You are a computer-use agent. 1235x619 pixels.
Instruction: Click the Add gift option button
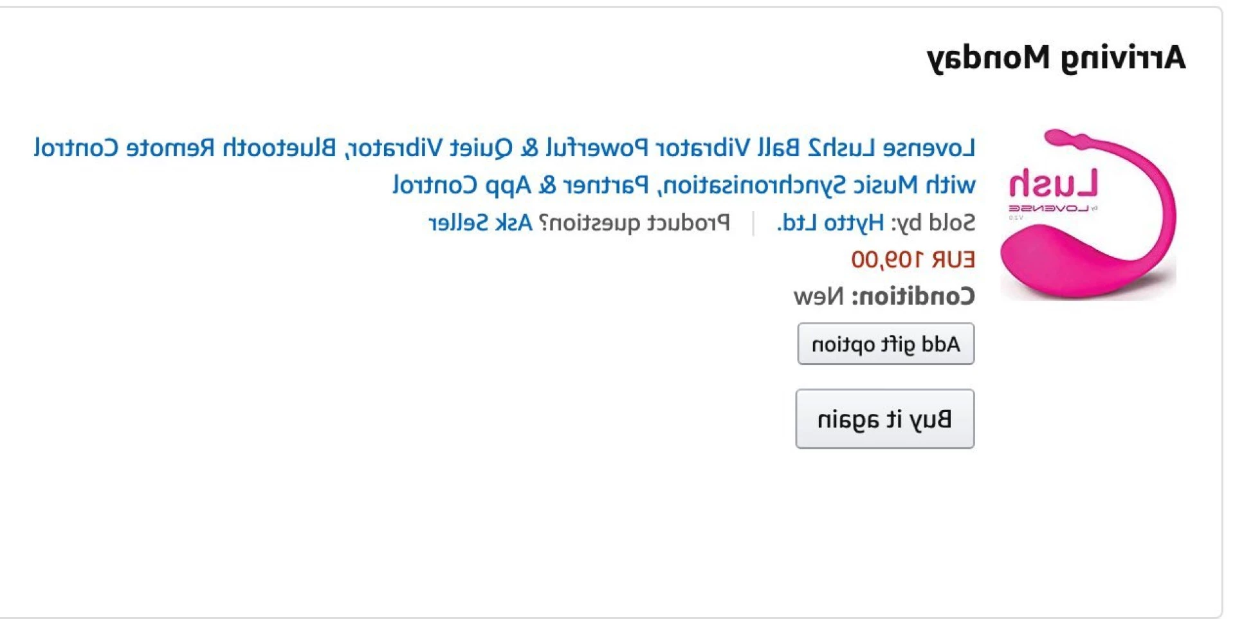tap(886, 344)
